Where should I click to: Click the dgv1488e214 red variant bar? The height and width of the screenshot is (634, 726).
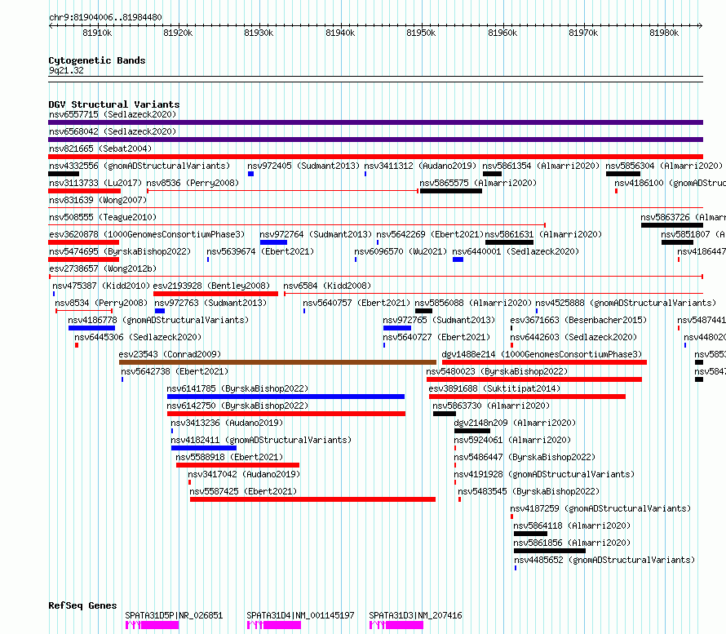(545, 362)
